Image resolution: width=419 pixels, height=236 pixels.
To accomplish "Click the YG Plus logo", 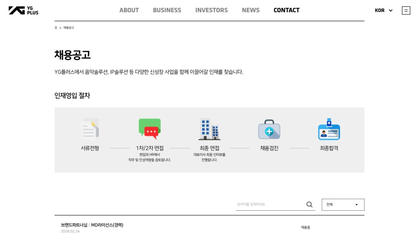I will point(23,9).
